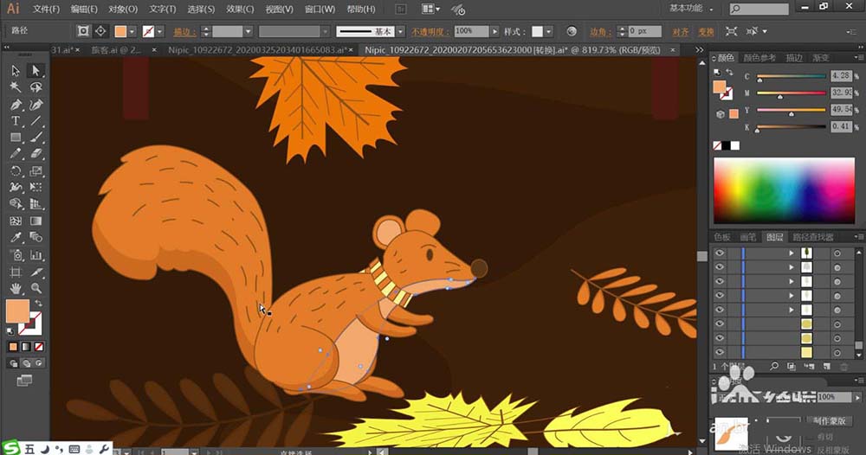Expand the topmost layer's disclosure triangle
Viewport: 866px width, 455px height.
pos(791,253)
